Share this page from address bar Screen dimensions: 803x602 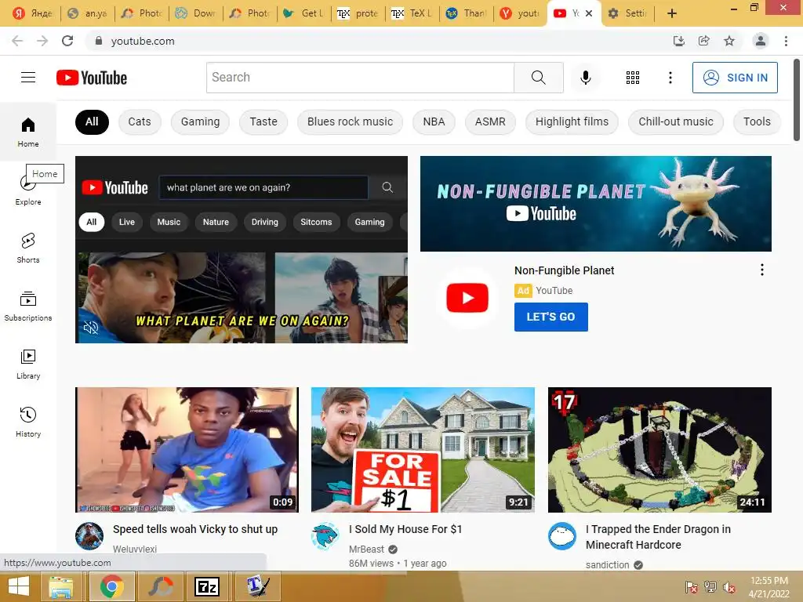(x=704, y=41)
